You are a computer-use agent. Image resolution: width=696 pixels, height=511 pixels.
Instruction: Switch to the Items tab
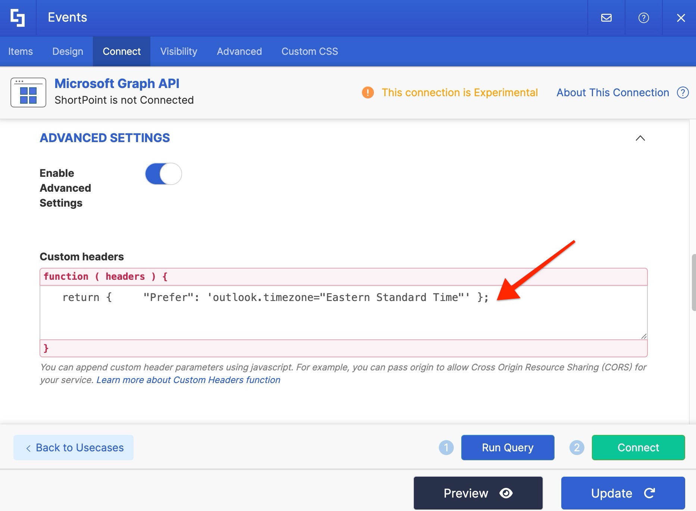coord(21,51)
